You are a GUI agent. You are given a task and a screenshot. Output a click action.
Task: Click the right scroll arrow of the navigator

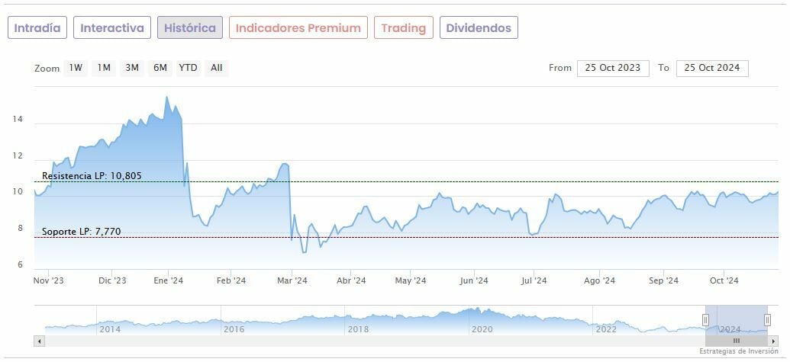772,341
